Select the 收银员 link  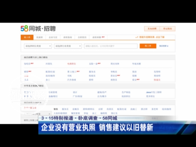click(x=92, y=76)
